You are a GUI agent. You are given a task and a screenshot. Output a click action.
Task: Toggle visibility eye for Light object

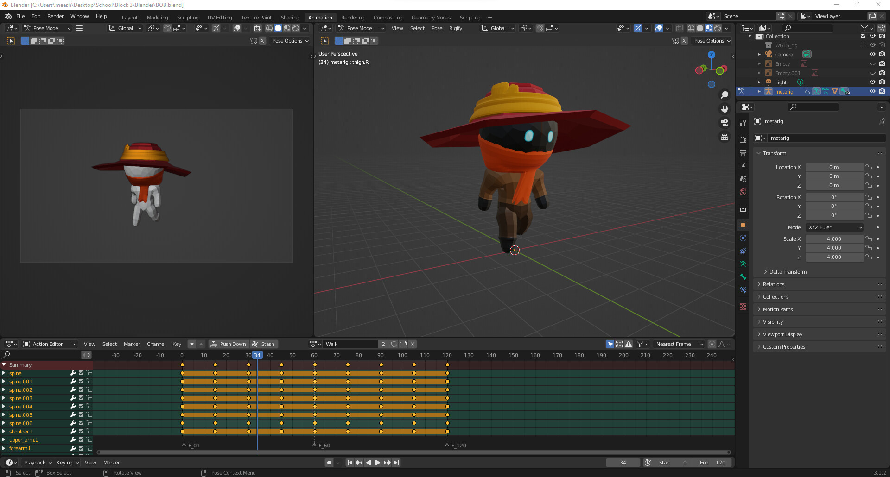[x=872, y=82]
